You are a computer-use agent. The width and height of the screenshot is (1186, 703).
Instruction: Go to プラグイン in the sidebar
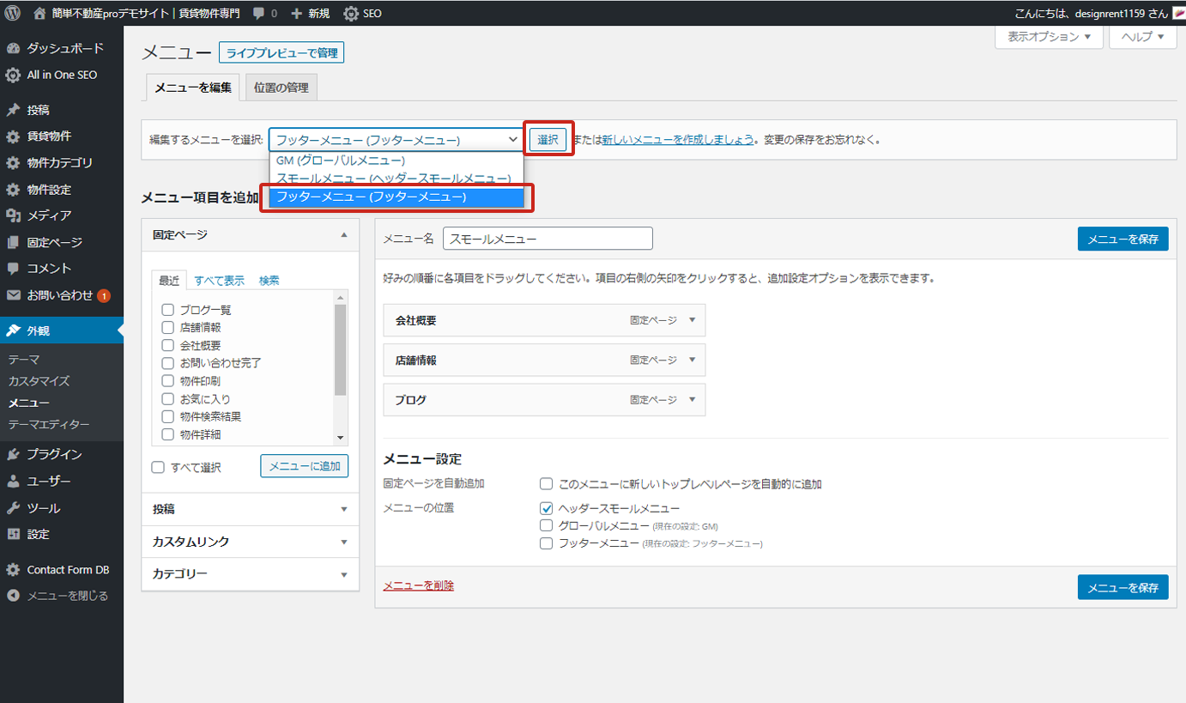[54, 454]
